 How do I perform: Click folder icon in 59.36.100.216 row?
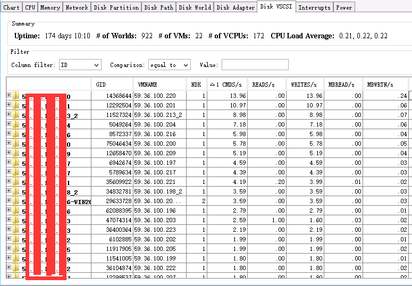(16, 133)
